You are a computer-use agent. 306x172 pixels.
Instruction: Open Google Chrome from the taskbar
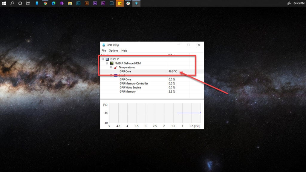45,3
